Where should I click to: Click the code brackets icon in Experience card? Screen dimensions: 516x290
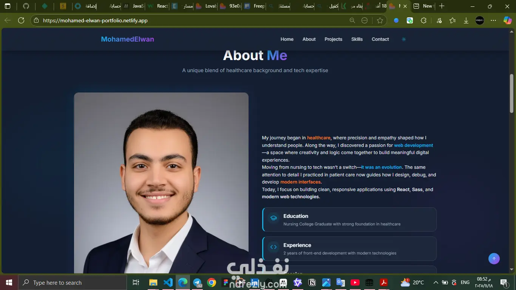click(x=273, y=247)
